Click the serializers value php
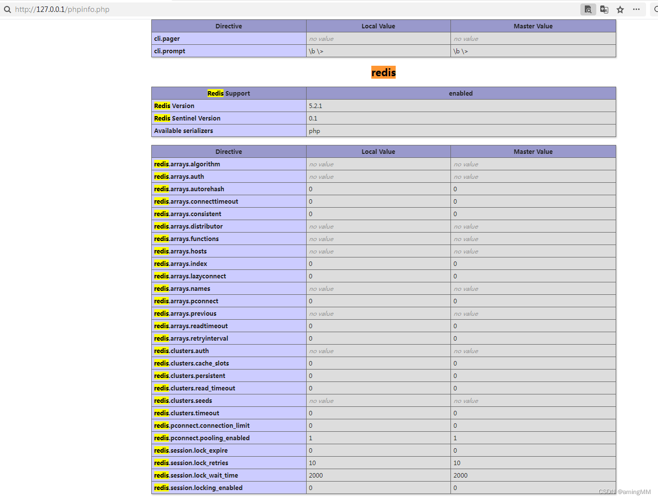This screenshot has height=500, width=658. click(315, 131)
